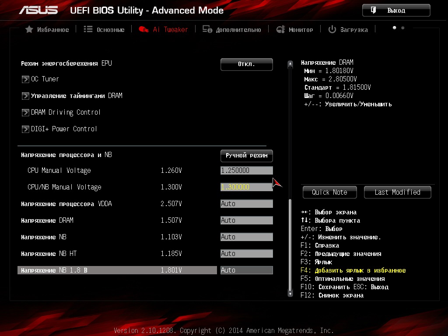Click the list icon beside Основные
The image size is (448, 336).
[x=88, y=29]
